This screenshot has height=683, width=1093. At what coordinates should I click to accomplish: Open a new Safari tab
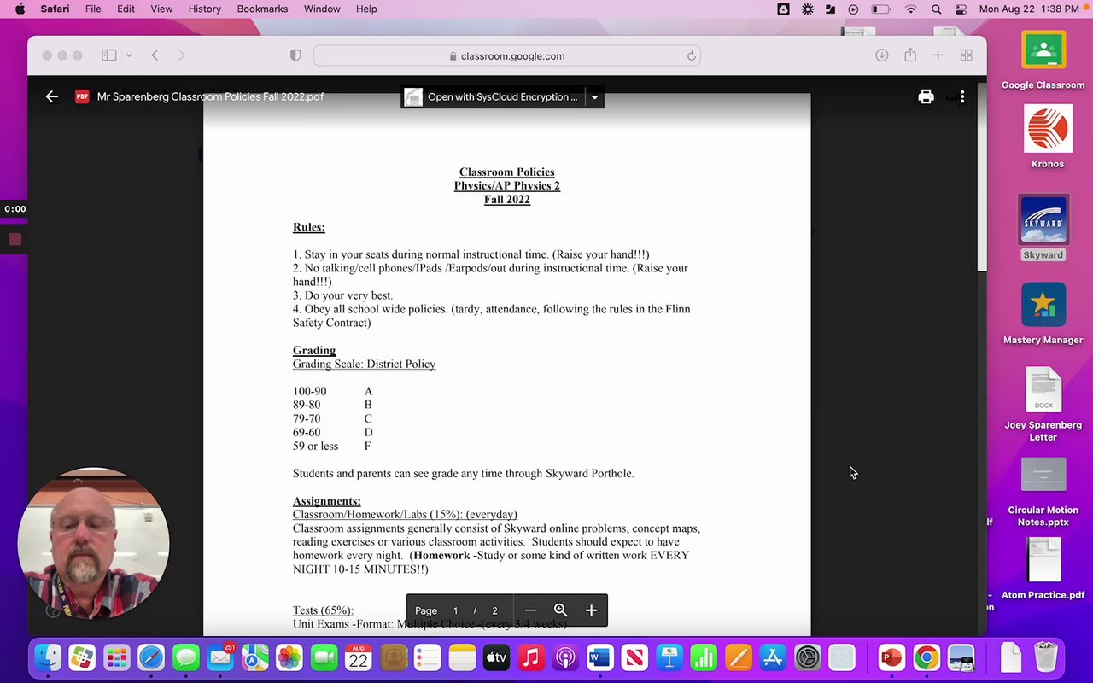(938, 55)
